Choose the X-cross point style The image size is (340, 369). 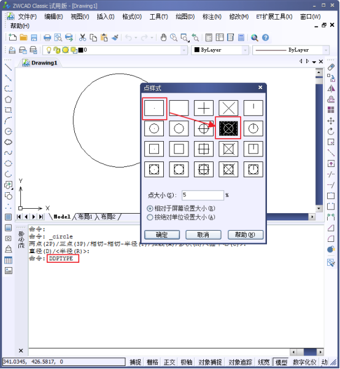point(228,108)
